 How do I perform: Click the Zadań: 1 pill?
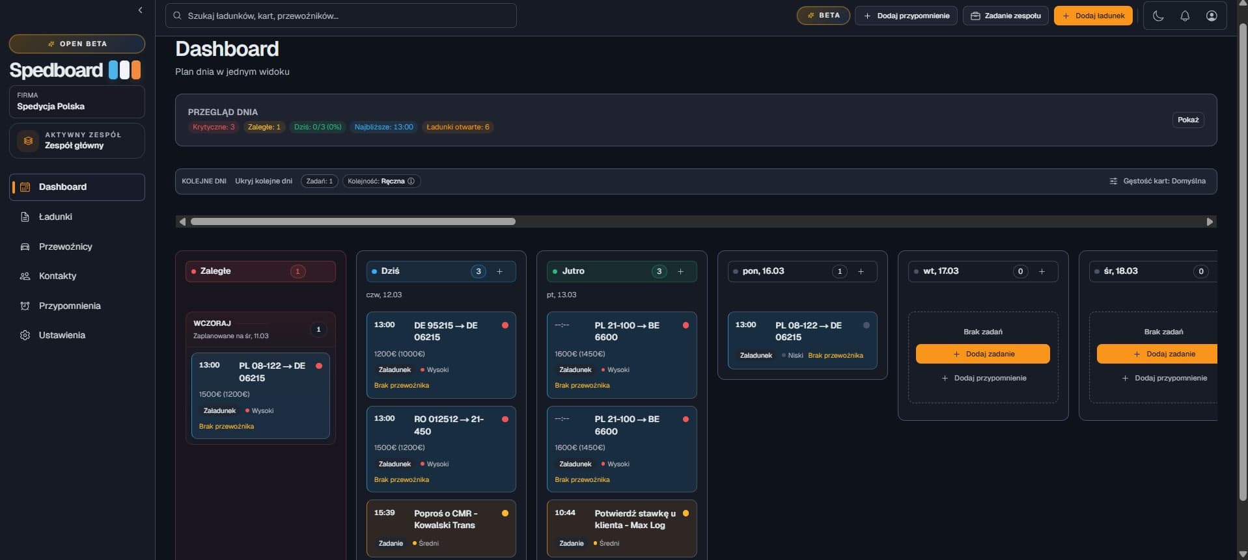[319, 181]
